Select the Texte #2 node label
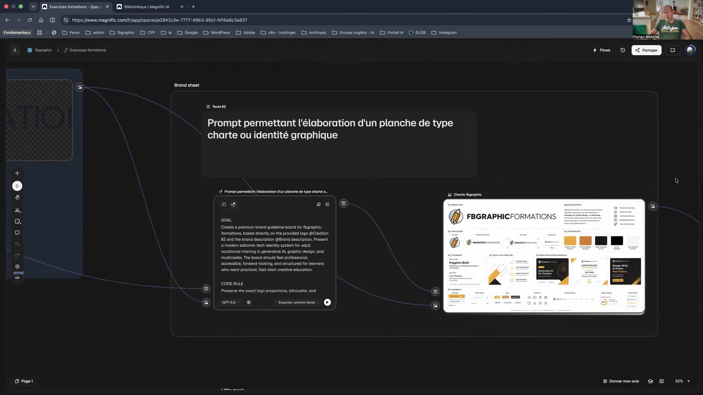The image size is (703, 395). 216,107
